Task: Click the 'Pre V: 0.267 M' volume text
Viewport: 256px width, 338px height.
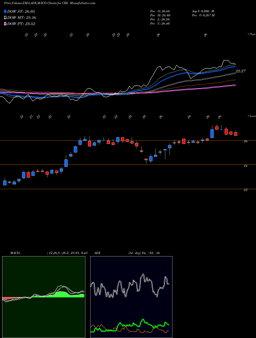Action: click(204, 15)
